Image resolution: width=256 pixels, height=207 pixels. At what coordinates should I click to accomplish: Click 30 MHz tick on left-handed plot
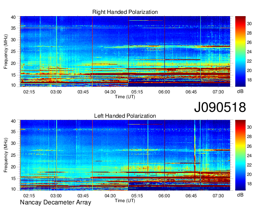13,143
